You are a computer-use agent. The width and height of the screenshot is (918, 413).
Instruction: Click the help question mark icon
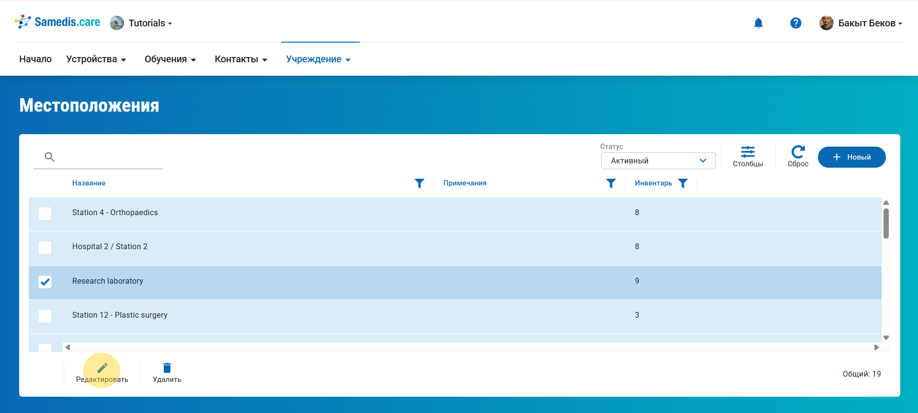click(795, 23)
